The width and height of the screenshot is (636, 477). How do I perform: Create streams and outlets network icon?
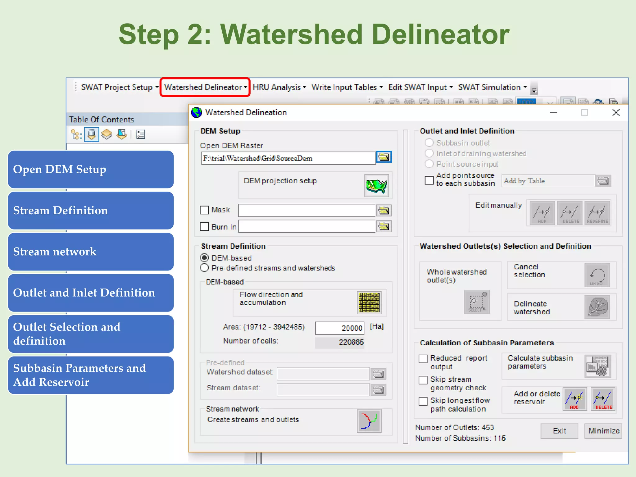(x=369, y=421)
